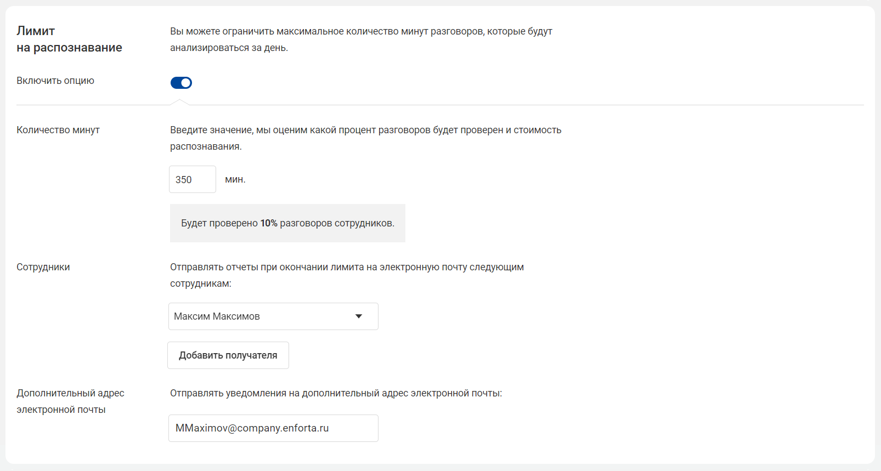Click the Отправлять отчеты при окончании лимита text
Screen dimensions: 881x471
[x=347, y=275]
